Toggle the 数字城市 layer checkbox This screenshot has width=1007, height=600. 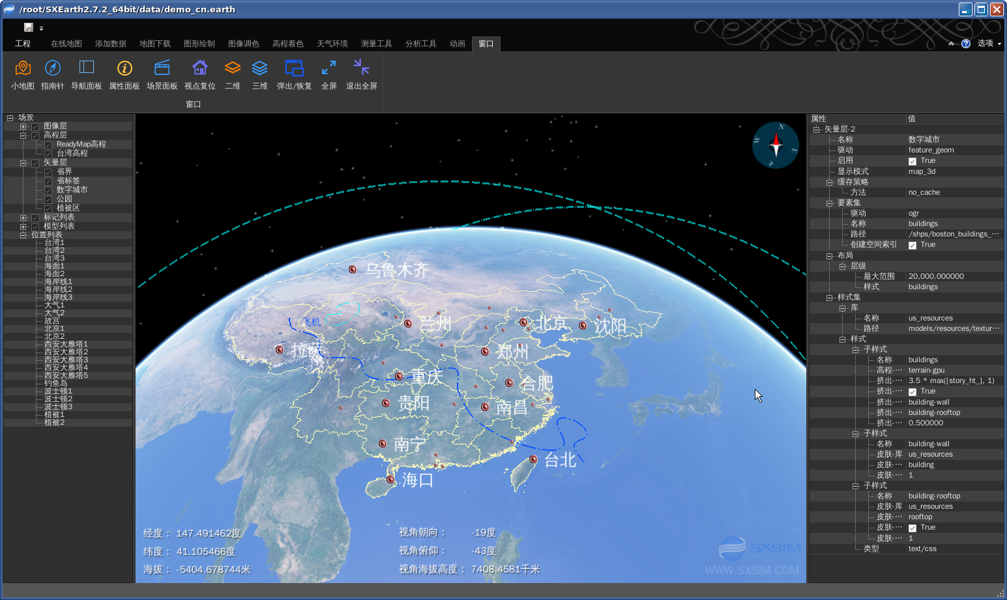point(48,190)
